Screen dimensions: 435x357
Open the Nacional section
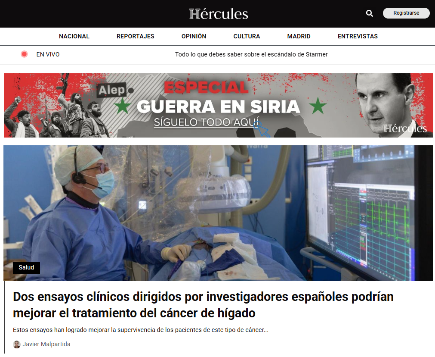pos(74,36)
